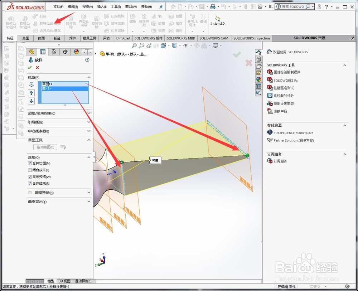Screen dimensions: 358x291
Task: Select 草图11 in the profiles list
Action: (65, 84)
